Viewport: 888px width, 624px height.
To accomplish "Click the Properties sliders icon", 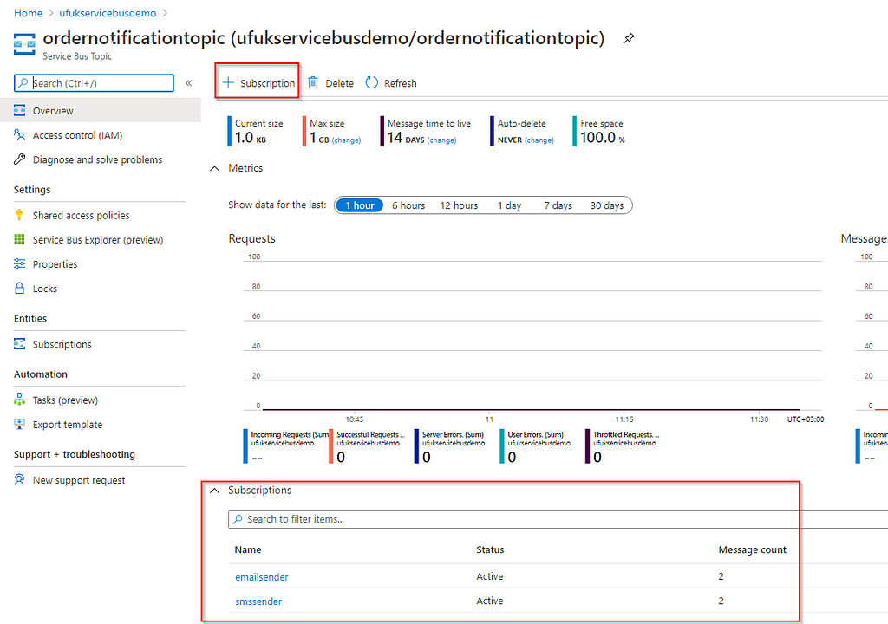I will coord(19,263).
